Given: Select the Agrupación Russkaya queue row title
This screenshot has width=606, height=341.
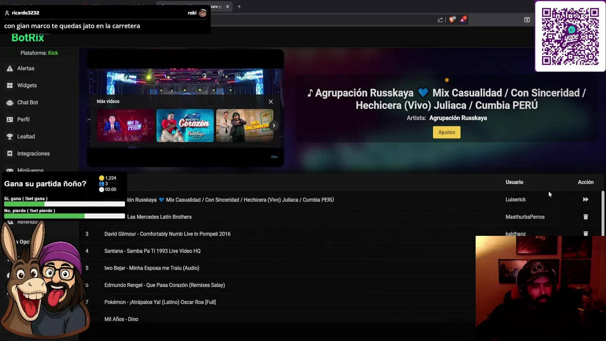Looking at the screenshot, I should coord(230,200).
